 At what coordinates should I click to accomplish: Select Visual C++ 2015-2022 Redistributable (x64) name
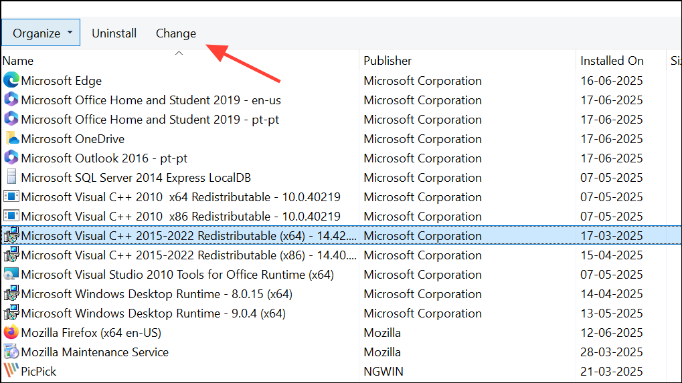pyautogui.click(x=189, y=236)
